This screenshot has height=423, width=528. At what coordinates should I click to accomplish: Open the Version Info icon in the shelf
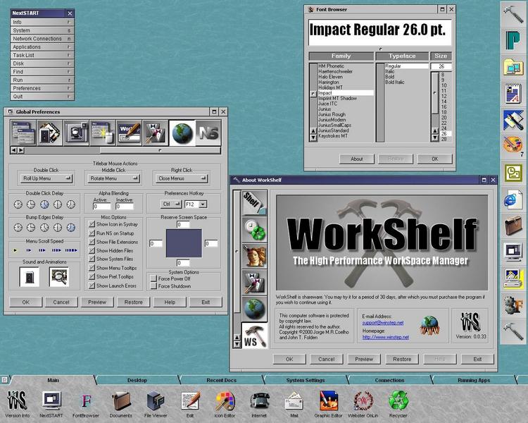pos(17,400)
